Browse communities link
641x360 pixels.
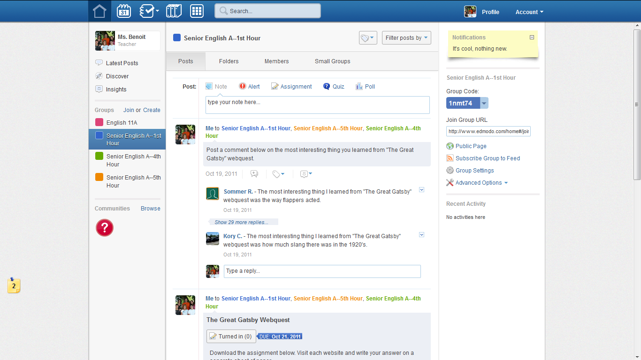pyautogui.click(x=151, y=209)
